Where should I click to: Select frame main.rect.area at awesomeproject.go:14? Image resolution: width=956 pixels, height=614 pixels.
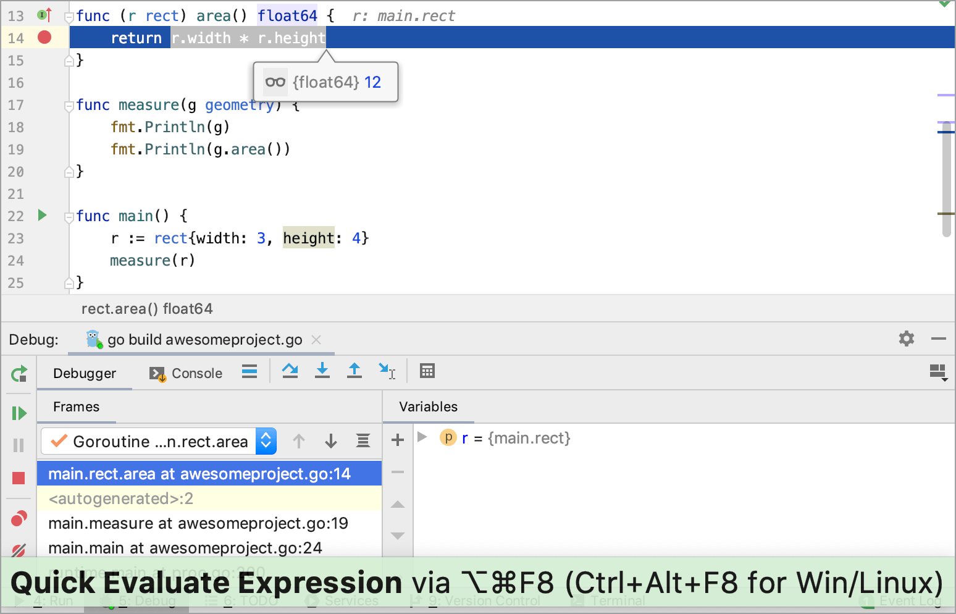[x=209, y=474]
